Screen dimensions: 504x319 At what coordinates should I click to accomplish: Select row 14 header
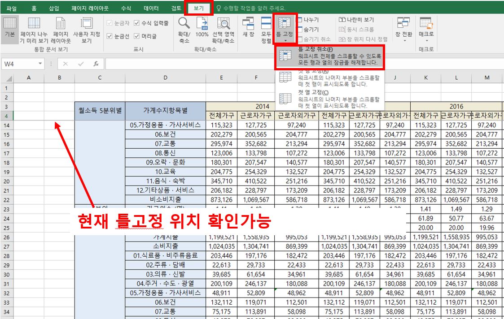tap(7, 125)
